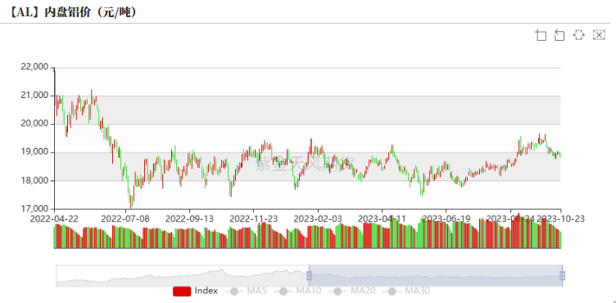Enable the MA5 legend line

(x=246, y=291)
